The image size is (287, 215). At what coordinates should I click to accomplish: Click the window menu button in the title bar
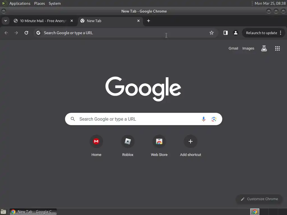pyautogui.click(x=3, y=11)
